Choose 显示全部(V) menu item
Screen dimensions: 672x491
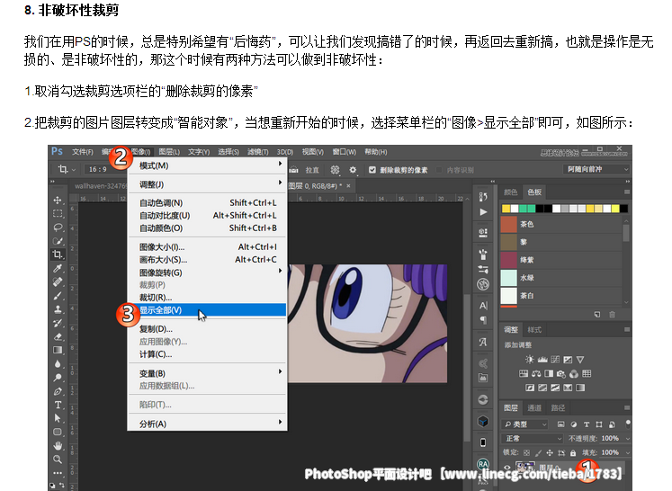208,309
